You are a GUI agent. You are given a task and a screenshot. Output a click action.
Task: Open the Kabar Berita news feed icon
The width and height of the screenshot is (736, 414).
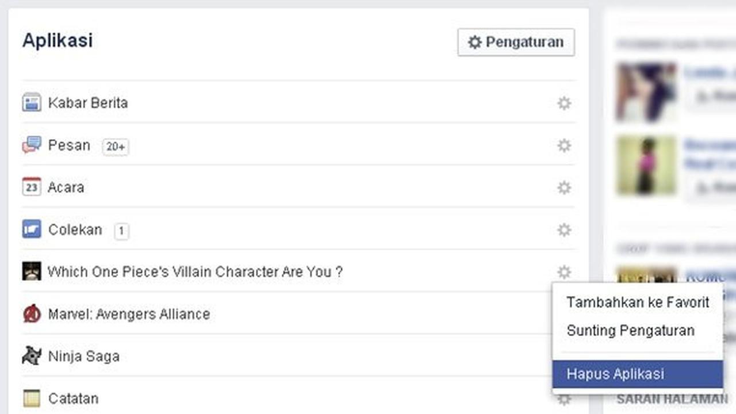(x=32, y=102)
